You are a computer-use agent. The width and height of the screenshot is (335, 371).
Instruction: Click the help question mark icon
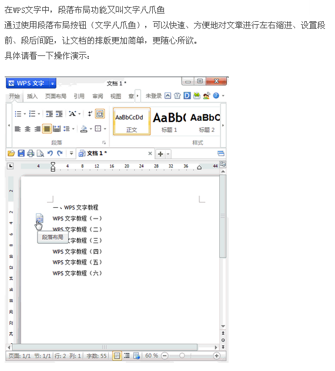(216, 95)
